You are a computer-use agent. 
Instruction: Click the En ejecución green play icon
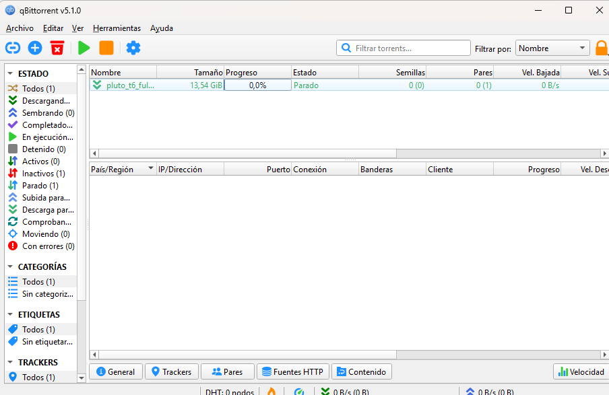pos(13,137)
